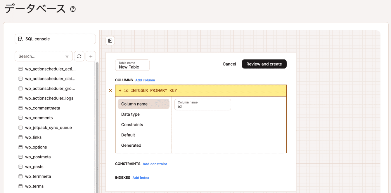391x193 pixels.
Task: Expand the id INTEGER PRIMARY KEY row
Action: (x=200, y=91)
